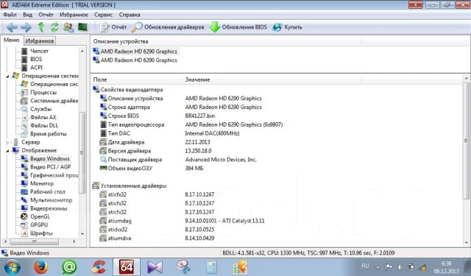
Task: Select Файлы AX tree item
Action: [x=43, y=118]
